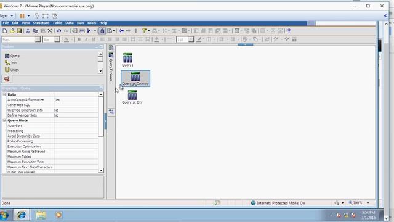Screen dimensions: 394x222
Task: Toggle the Lock page objects icon
Action: coord(102,31)
